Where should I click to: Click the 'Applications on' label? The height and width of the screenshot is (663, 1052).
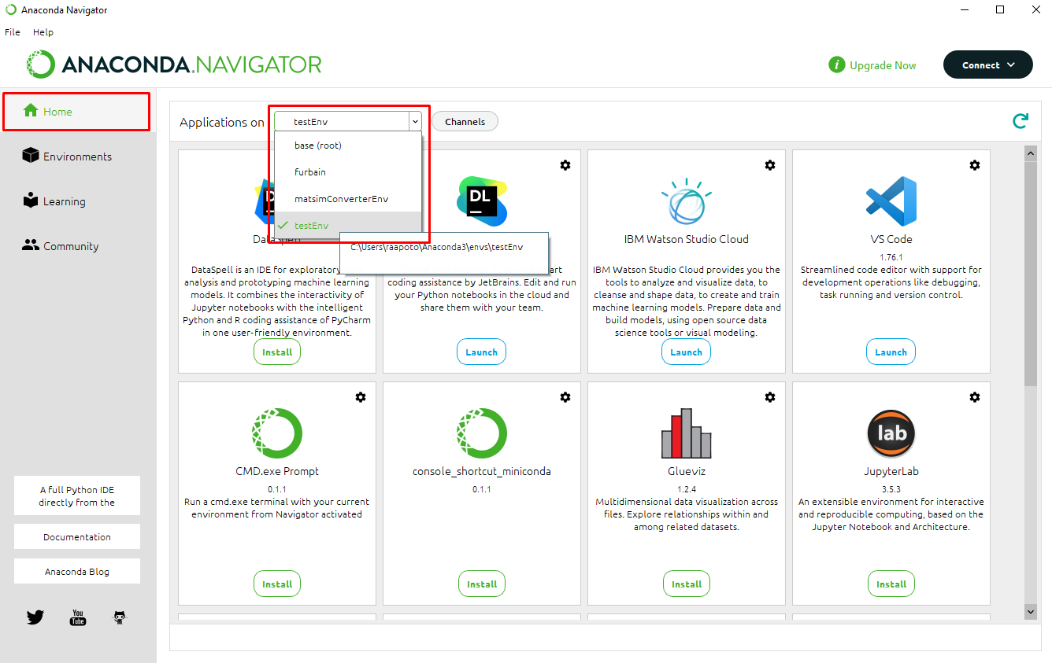[x=222, y=122]
